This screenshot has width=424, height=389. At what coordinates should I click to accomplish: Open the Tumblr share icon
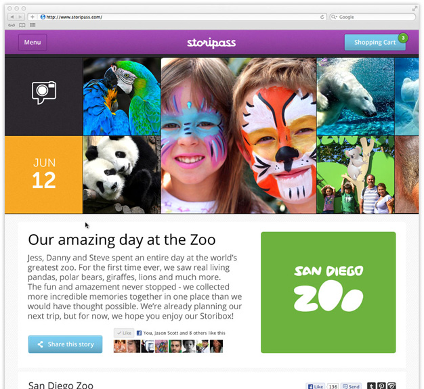pyautogui.click(x=371, y=386)
